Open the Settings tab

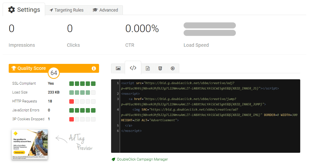(x=24, y=10)
